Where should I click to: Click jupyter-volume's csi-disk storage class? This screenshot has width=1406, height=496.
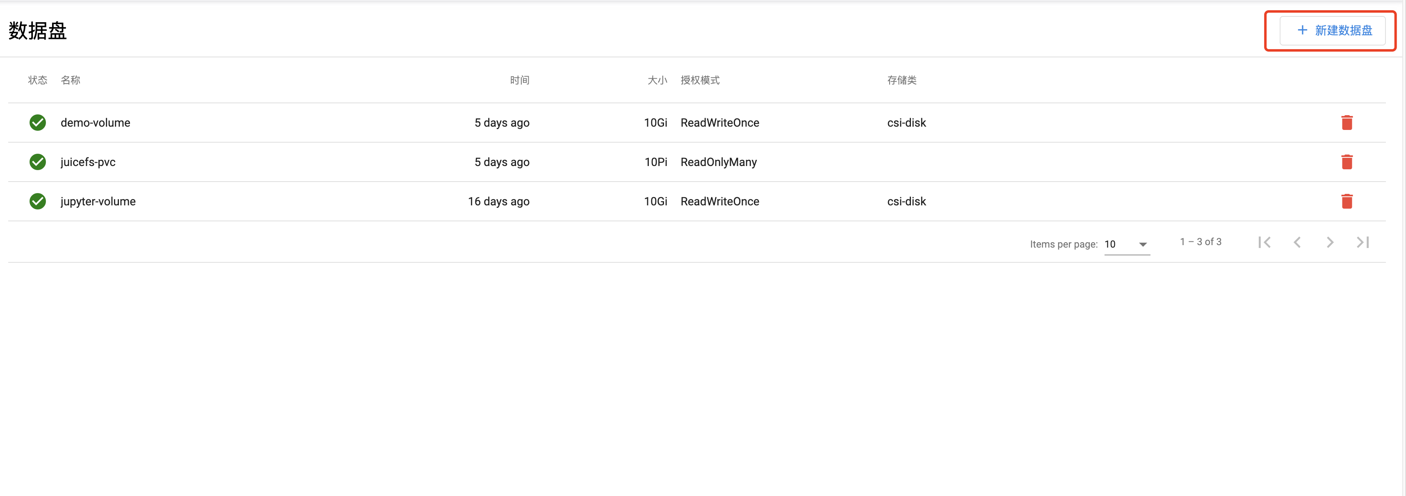point(906,201)
